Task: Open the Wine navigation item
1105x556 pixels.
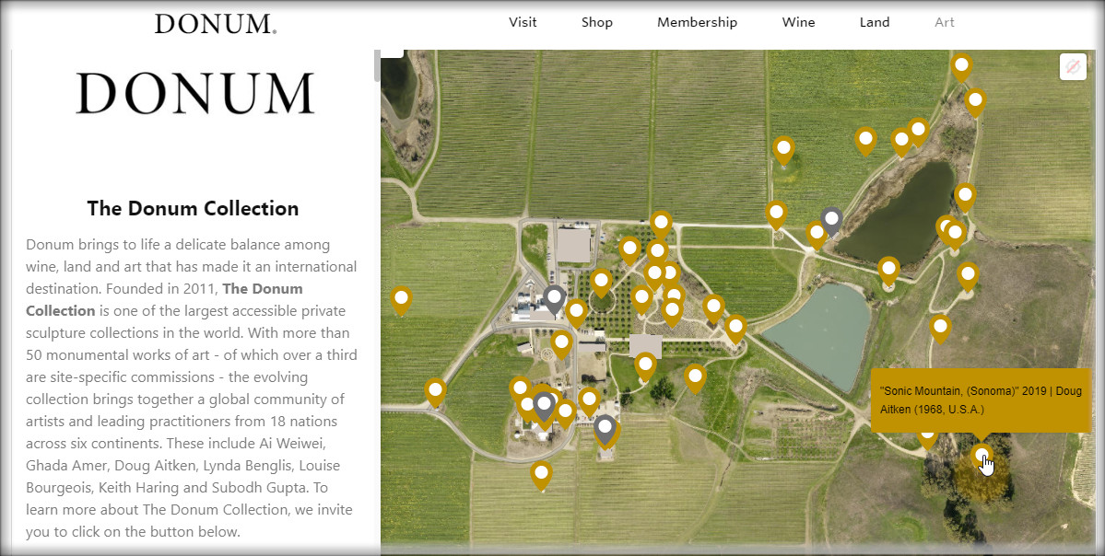Action: point(798,22)
